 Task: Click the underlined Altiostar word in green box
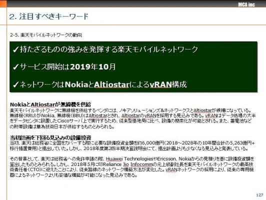pos(111,84)
